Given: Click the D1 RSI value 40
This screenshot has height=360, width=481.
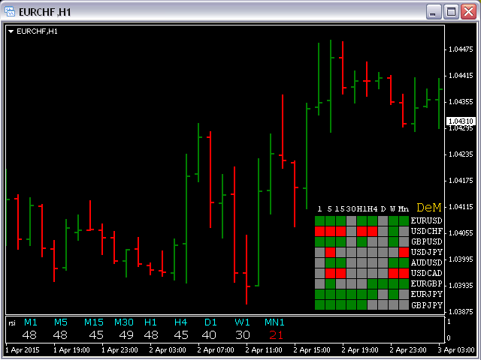Looking at the screenshot, I should (x=209, y=335).
